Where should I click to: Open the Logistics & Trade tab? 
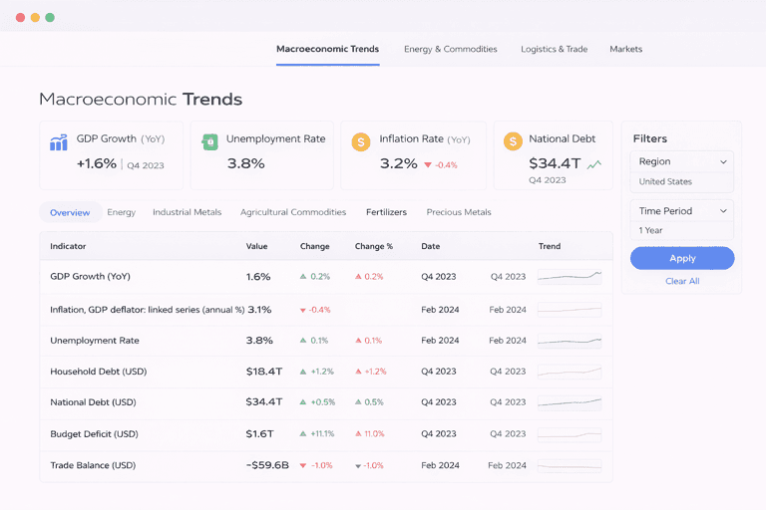click(554, 49)
